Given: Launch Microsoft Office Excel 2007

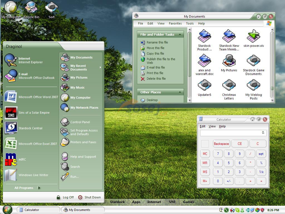Looking at the screenshot, I should pos(31,144).
